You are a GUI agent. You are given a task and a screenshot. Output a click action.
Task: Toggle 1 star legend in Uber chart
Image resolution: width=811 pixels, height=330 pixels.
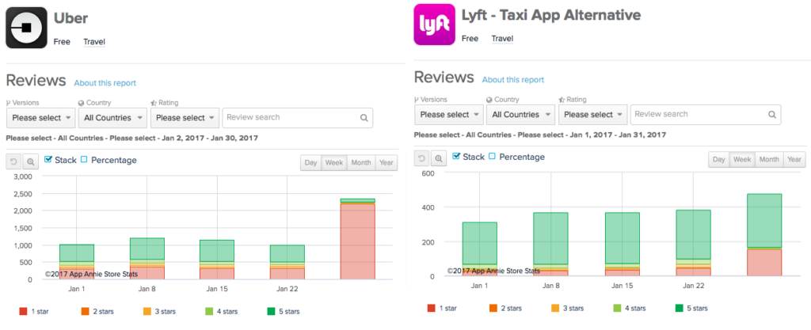tap(34, 312)
